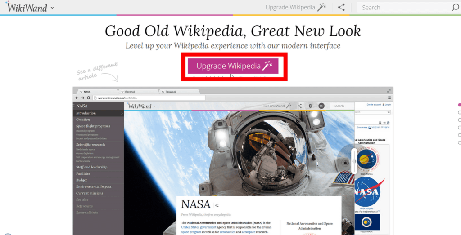Click the before/after comparison slider handle
Viewport: 461px width, 235px height.
[354, 161]
